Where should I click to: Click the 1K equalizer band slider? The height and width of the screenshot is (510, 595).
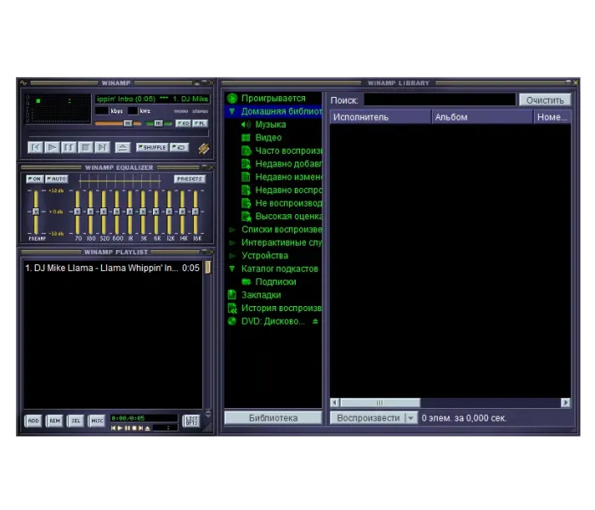coord(130,212)
